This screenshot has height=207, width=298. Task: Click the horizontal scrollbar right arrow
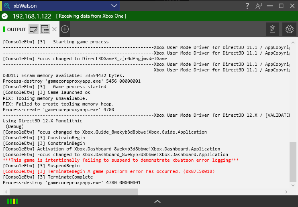coord(286,192)
